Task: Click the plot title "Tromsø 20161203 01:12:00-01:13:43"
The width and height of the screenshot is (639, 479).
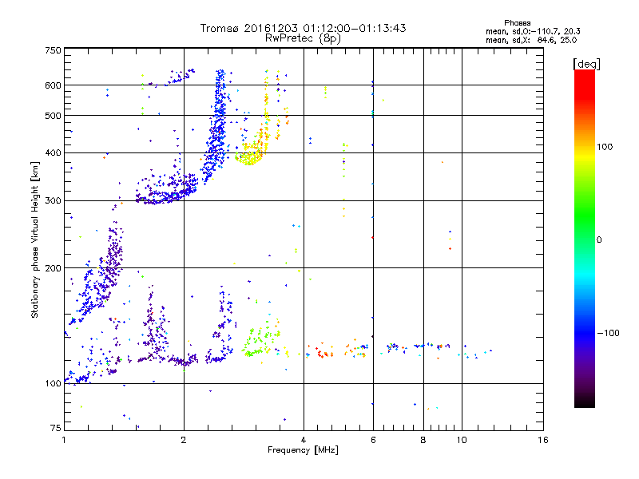Action: pyautogui.click(x=303, y=28)
